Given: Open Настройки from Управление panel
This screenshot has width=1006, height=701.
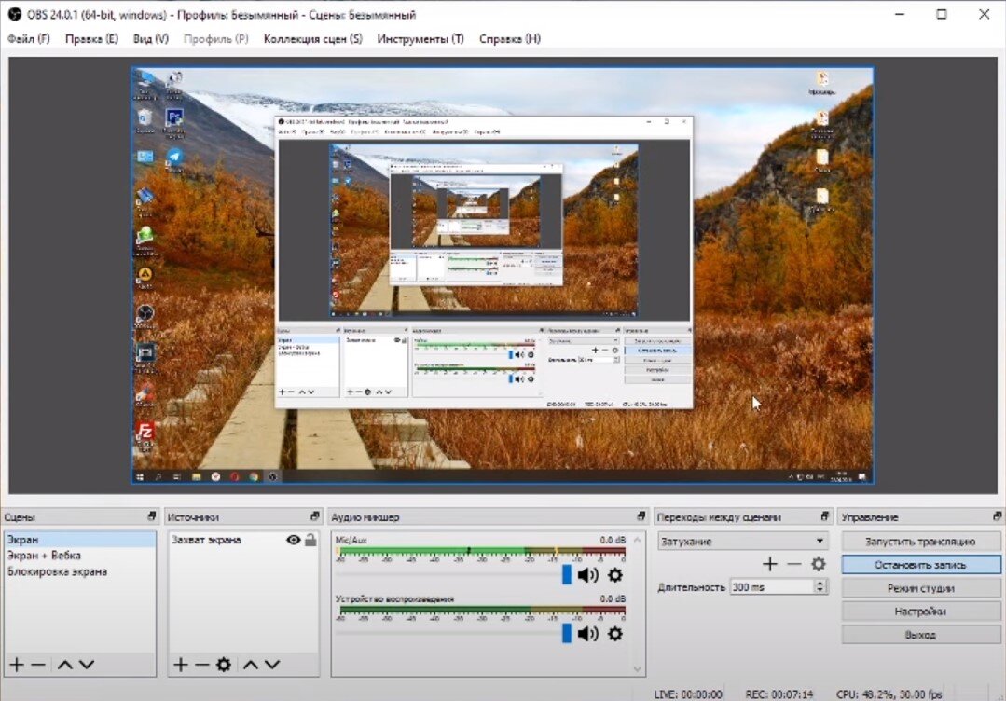Looking at the screenshot, I should point(920,612).
